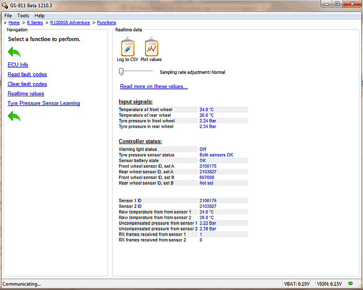Screen dimensions: 363x290
Task: Open ECU Info function
Action: pos(18,65)
